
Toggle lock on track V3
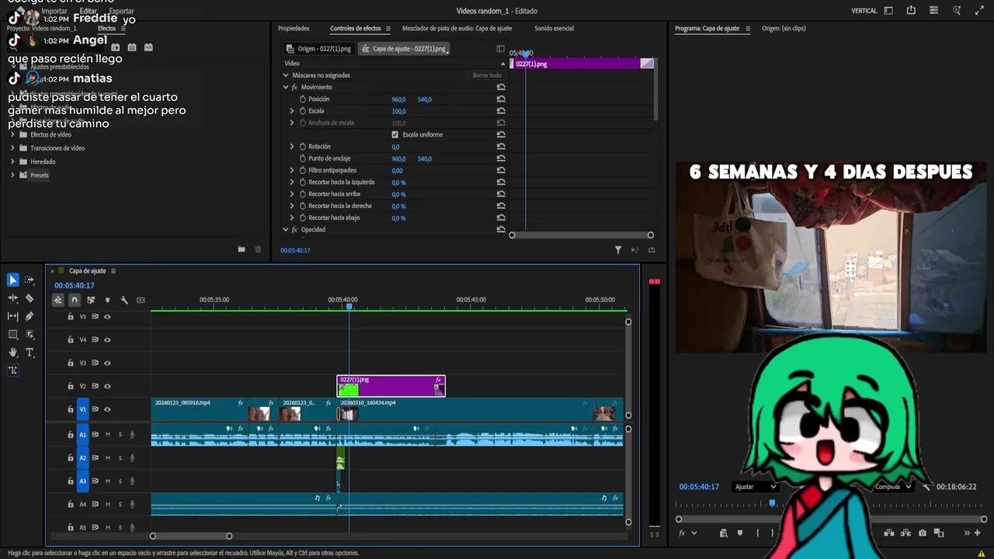(x=71, y=363)
